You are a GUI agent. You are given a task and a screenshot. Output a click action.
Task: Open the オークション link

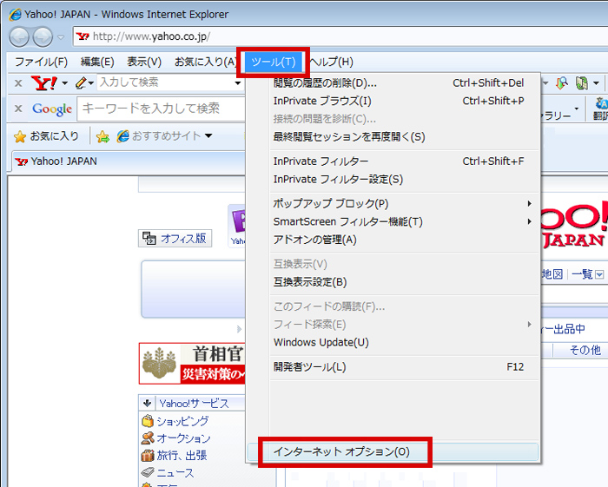pyautogui.click(x=184, y=438)
